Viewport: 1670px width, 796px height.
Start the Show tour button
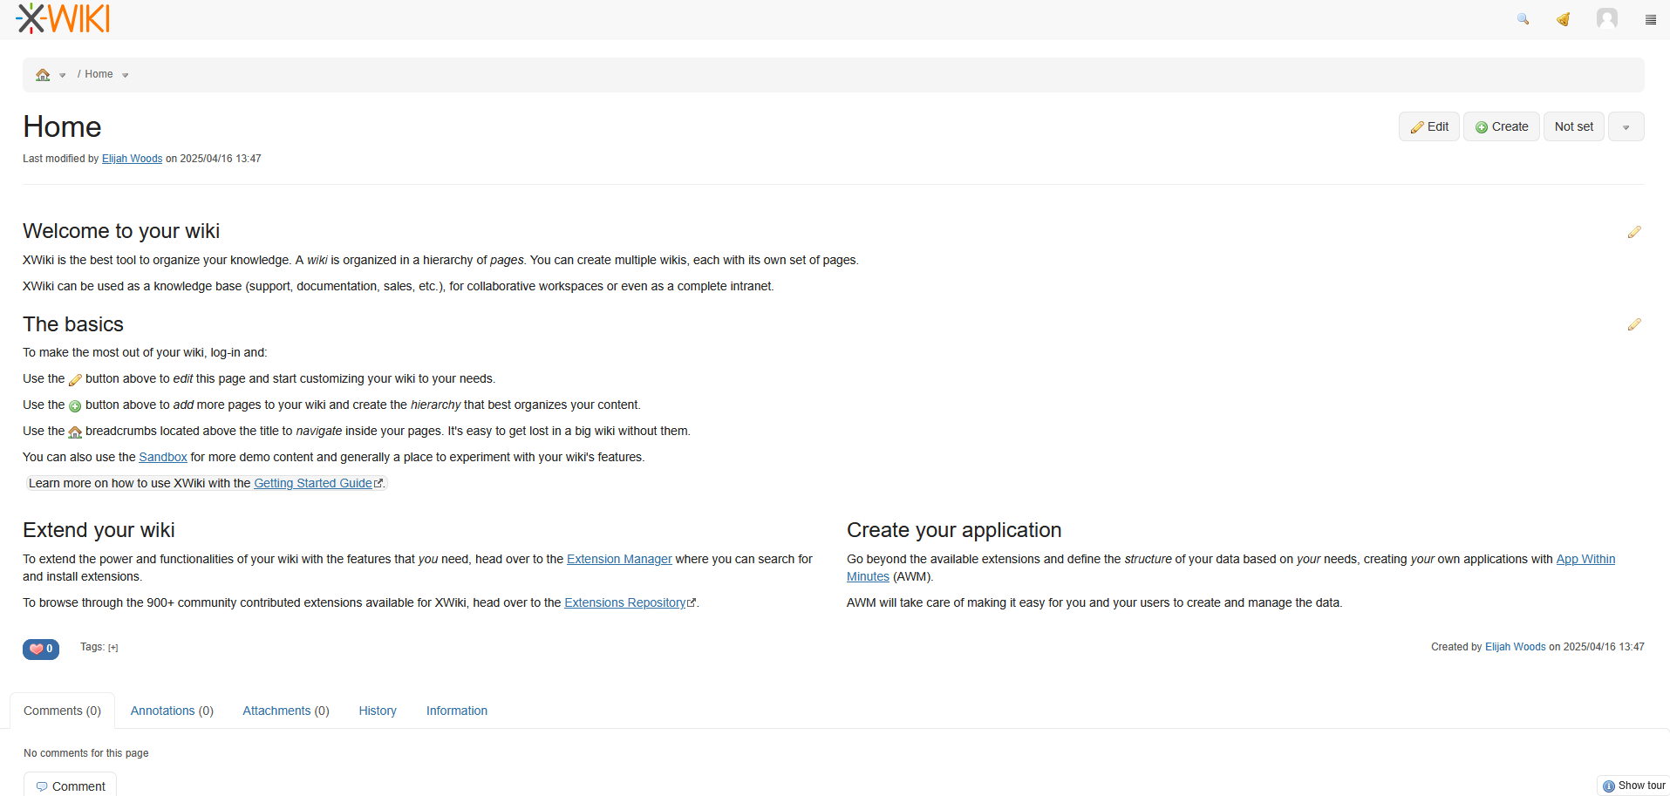pyautogui.click(x=1633, y=786)
